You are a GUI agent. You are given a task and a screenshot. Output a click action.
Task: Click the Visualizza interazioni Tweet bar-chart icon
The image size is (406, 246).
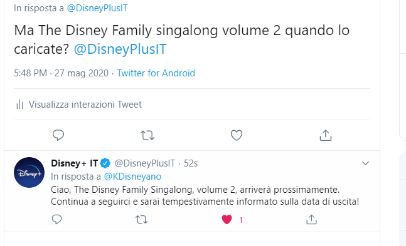coord(19,105)
